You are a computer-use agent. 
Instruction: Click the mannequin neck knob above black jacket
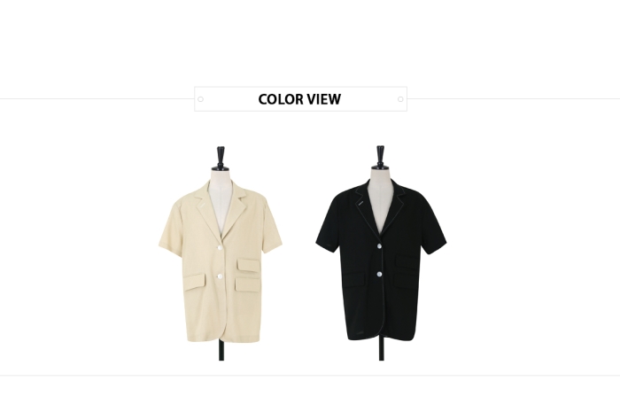pos(380,157)
